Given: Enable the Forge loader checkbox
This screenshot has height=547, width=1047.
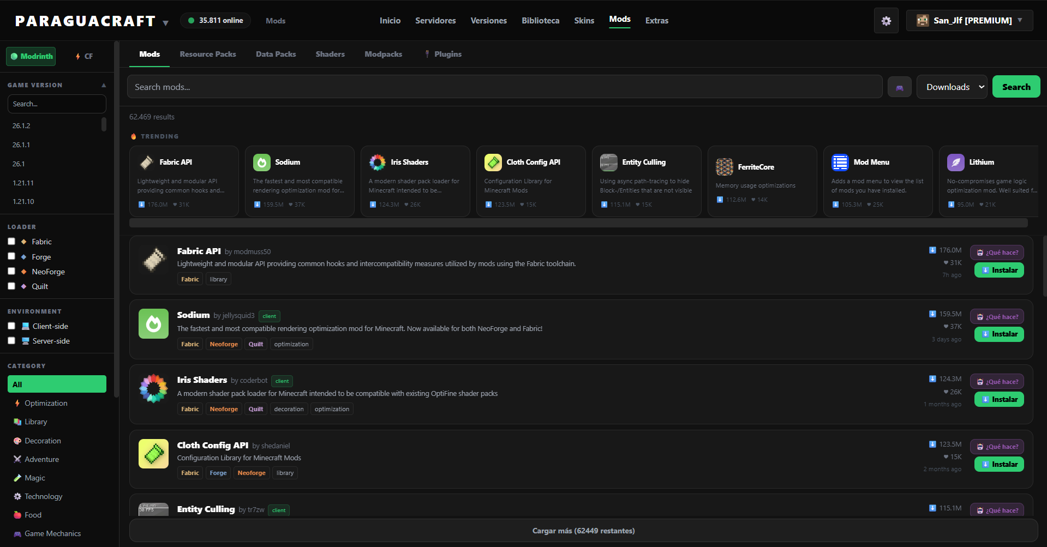Looking at the screenshot, I should (x=11, y=256).
